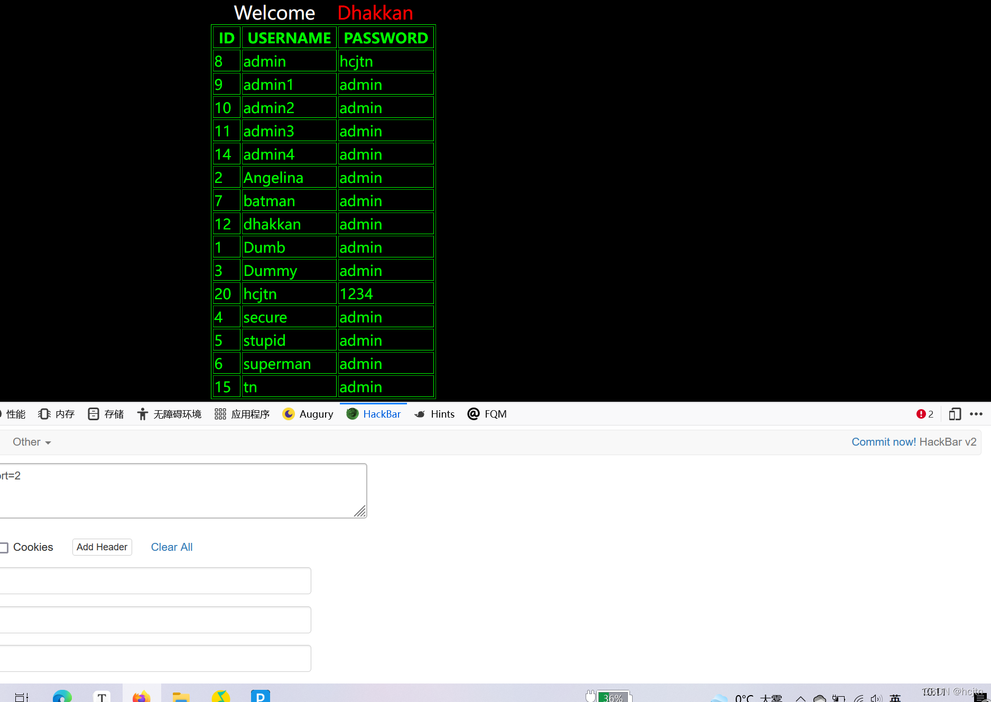991x702 pixels.
Task: Click the second empty header input field
Action: (x=155, y=620)
